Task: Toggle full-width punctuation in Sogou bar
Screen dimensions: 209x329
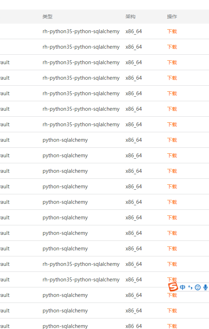Action: pos(190,287)
